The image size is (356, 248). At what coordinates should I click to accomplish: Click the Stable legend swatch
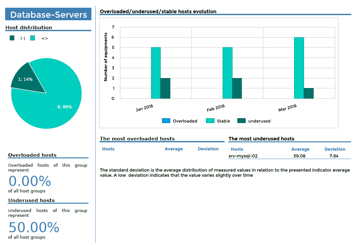coord(210,121)
